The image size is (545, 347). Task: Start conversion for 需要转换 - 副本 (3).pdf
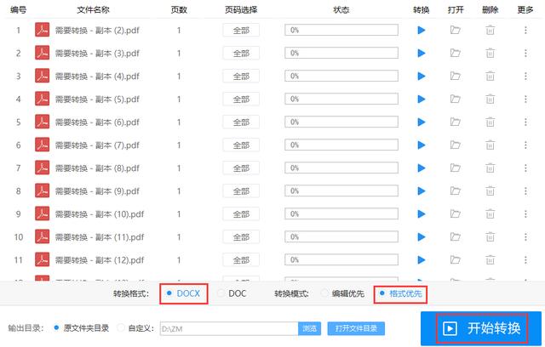point(422,53)
